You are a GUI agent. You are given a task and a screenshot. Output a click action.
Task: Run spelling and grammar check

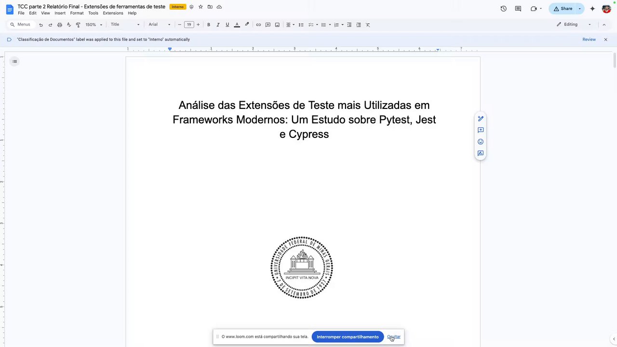pos(69,25)
